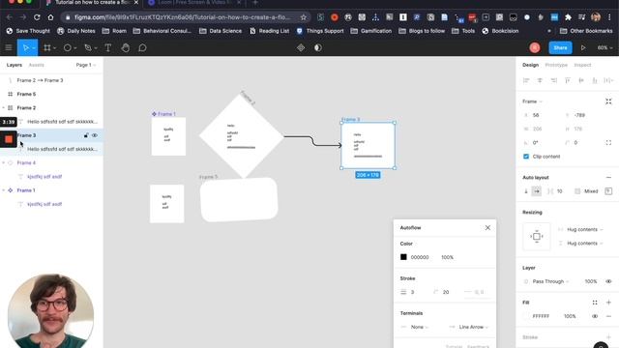Screen dimensions: 619x348
Task: Collapse Frame 1 layer group
Action: click(x=4, y=190)
